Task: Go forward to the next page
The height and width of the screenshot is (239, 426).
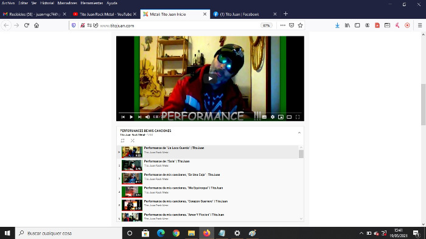Action: coord(16,26)
